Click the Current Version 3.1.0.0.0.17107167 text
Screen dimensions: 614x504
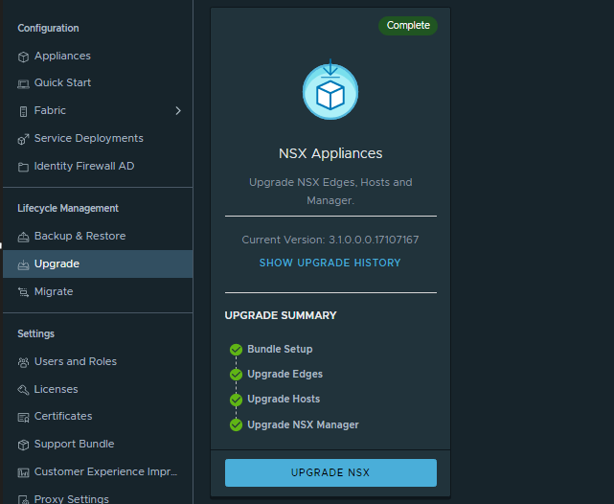point(330,240)
